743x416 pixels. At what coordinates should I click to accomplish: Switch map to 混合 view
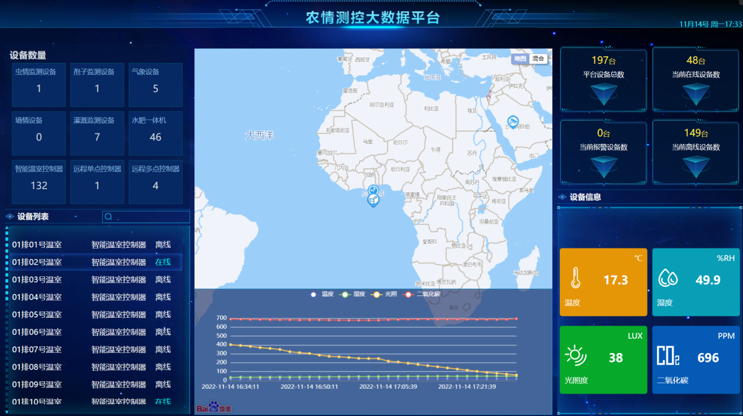click(x=538, y=59)
